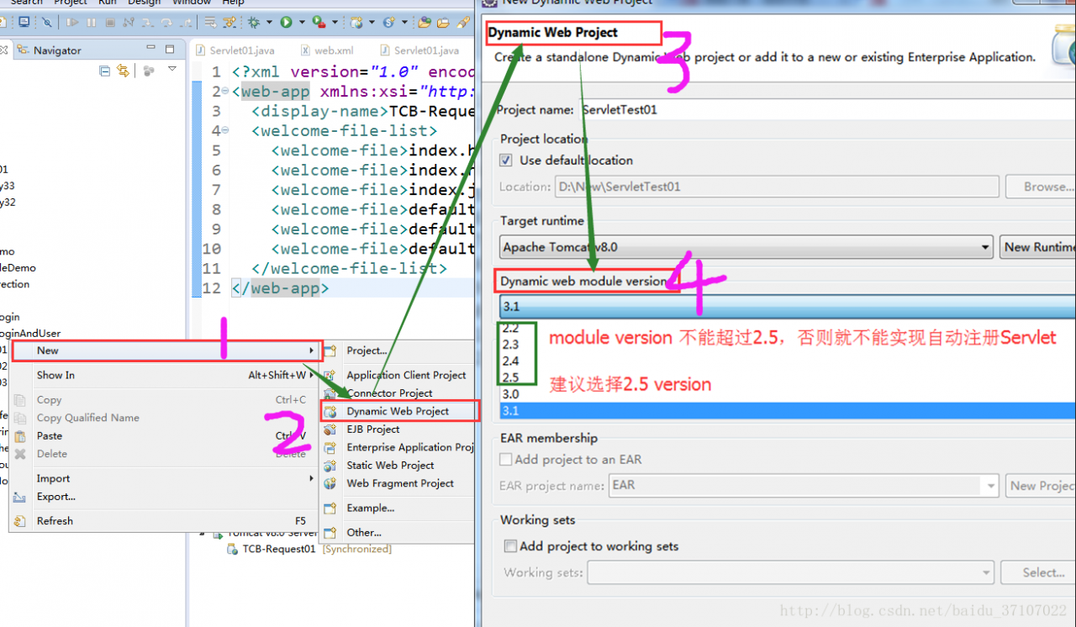Open the New submenu in the context menu
Viewport: 1076px width, 627px height.
165,350
